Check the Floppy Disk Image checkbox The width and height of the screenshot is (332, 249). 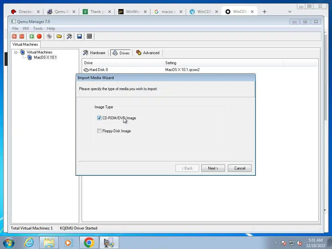[x=99, y=131]
